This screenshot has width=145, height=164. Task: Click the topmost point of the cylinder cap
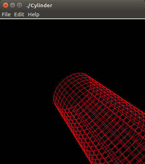(80, 73)
